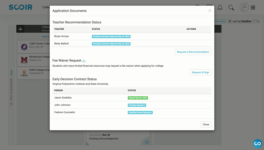Click Betty Ballard's Pending Counselor Approval badge
The height and width of the screenshot is (150, 264).
pyautogui.click(x=111, y=44)
